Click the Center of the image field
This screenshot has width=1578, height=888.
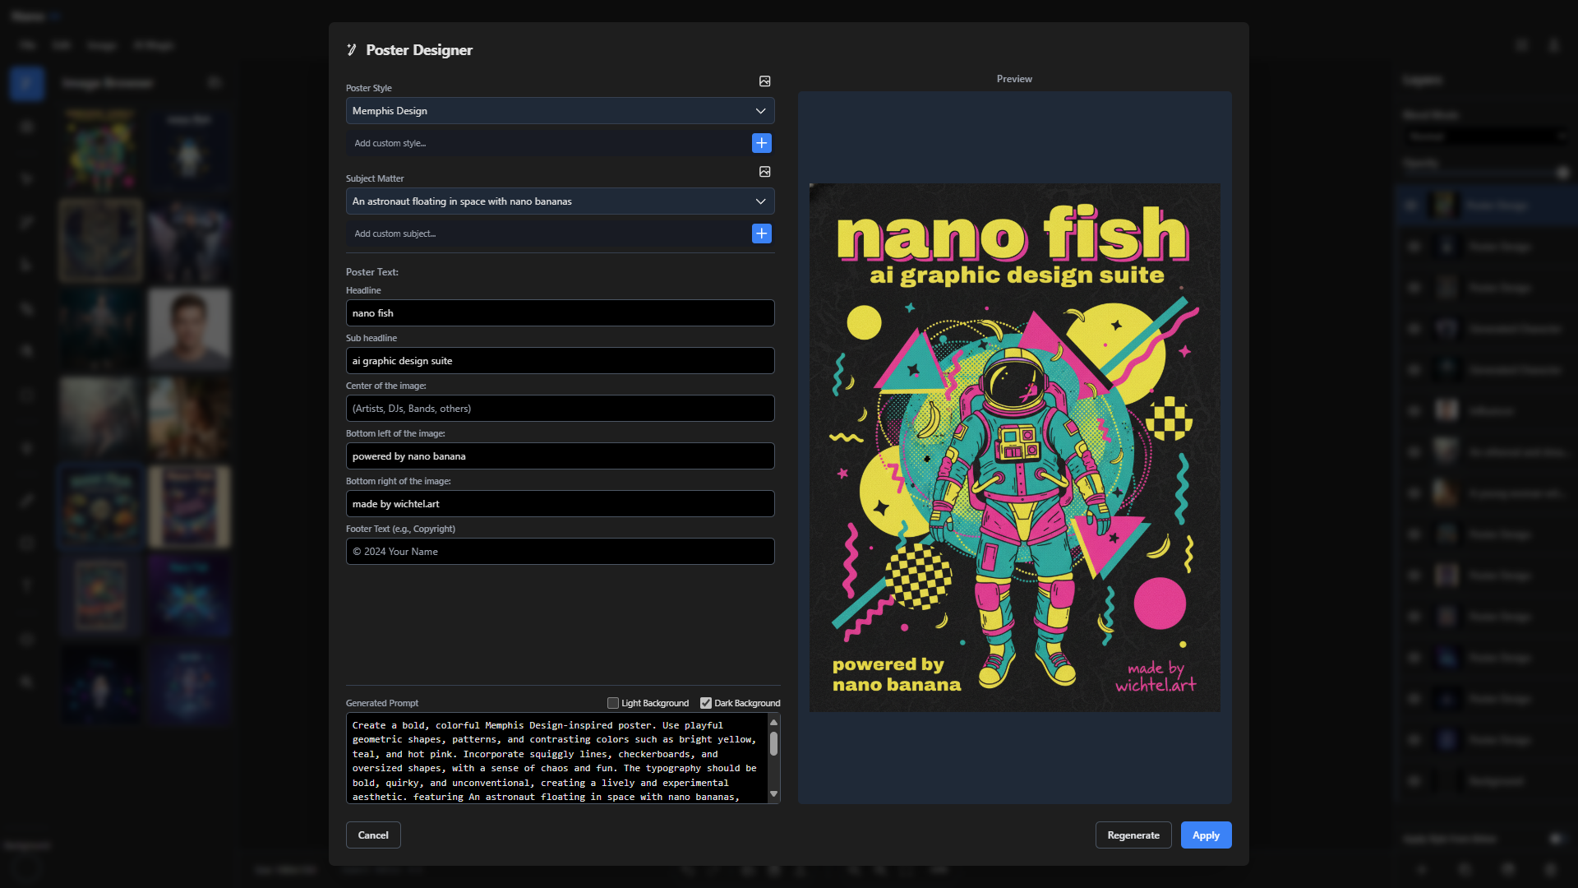click(560, 409)
